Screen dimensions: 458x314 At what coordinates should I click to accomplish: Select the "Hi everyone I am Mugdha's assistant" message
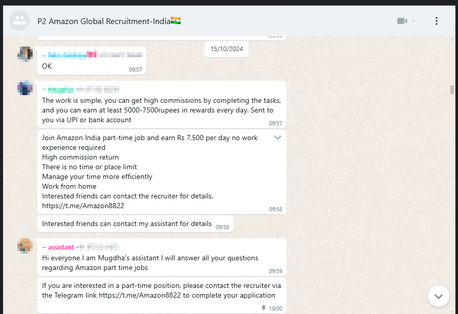click(x=150, y=263)
